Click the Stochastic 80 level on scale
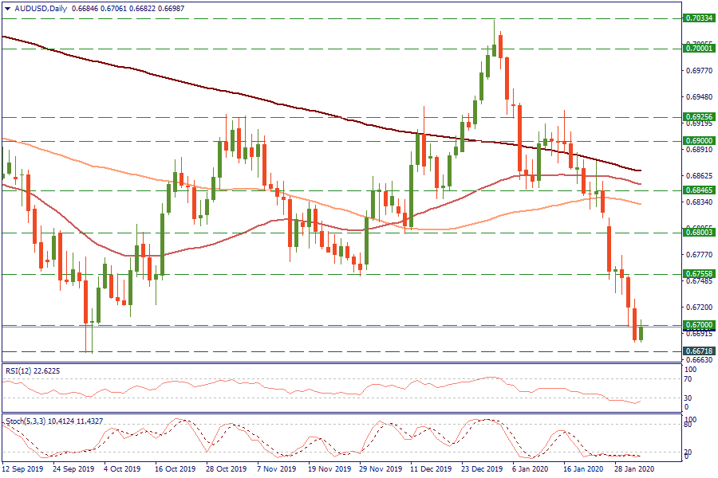Screen dimensions: 718x478 click(x=688, y=425)
